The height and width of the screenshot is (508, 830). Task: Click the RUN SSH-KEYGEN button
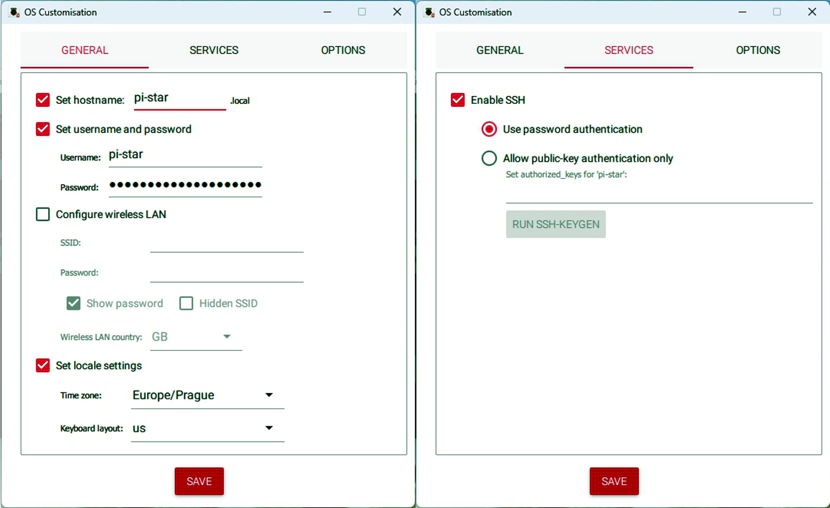556,224
